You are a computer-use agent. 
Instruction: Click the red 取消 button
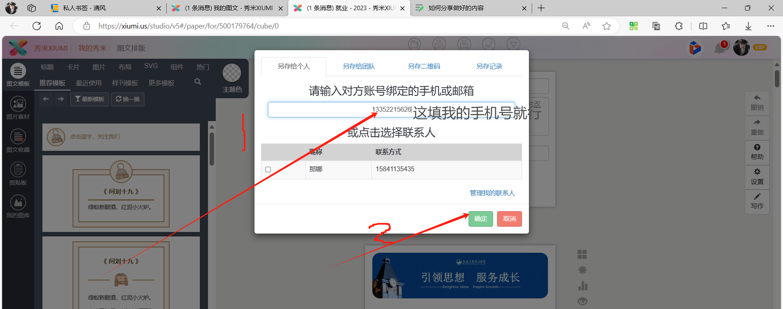(x=509, y=219)
